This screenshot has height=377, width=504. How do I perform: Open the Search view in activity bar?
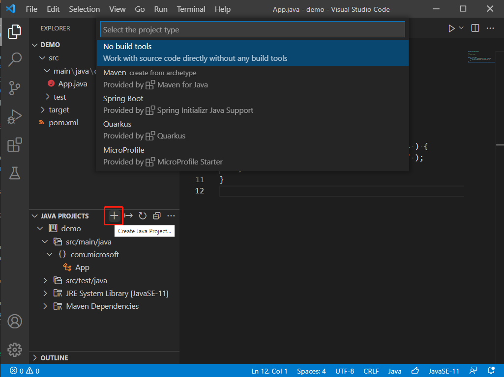point(15,59)
